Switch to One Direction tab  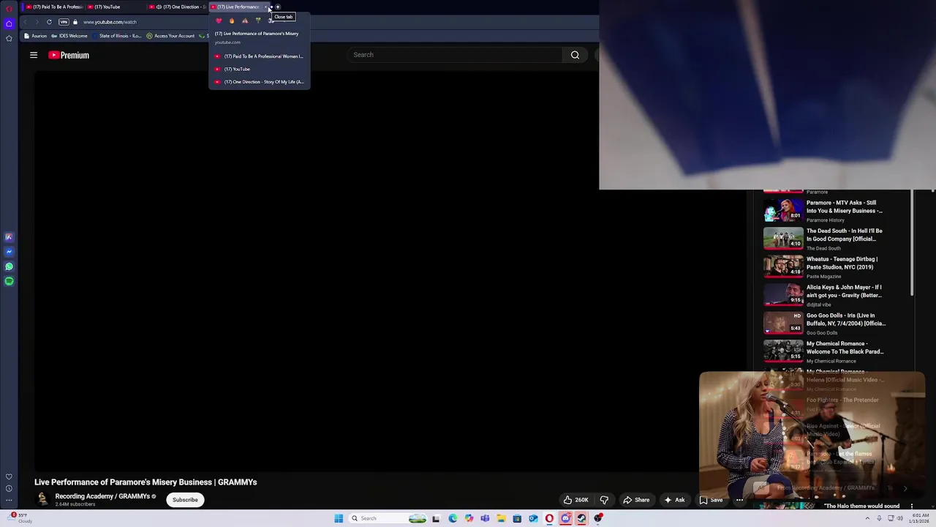tap(178, 7)
